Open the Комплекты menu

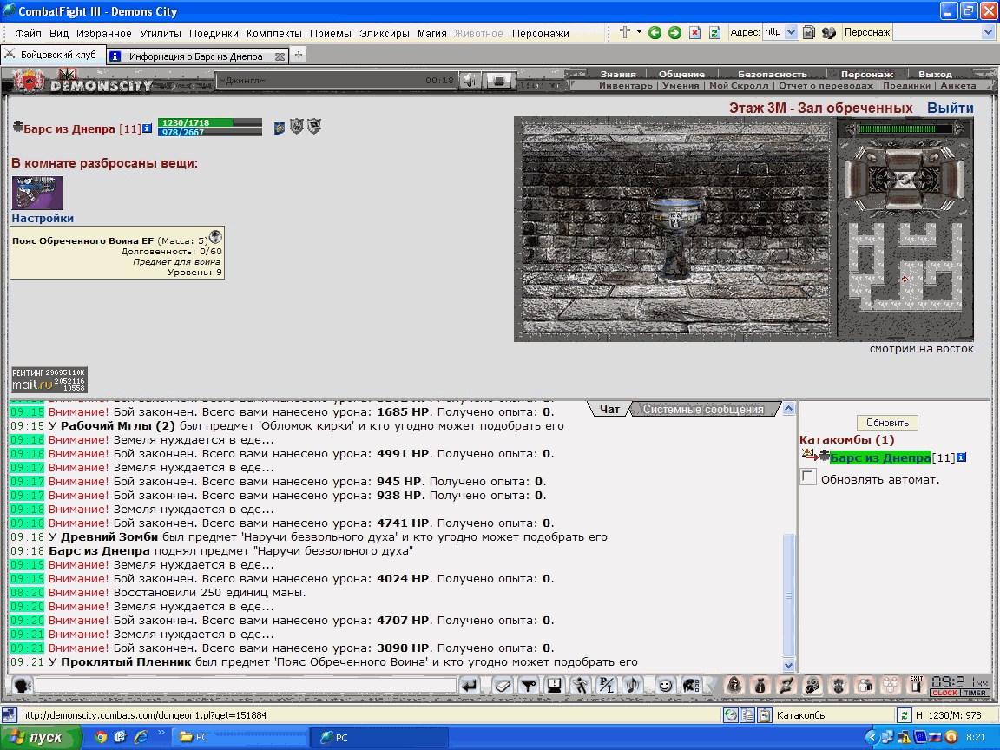pos(273,33)
